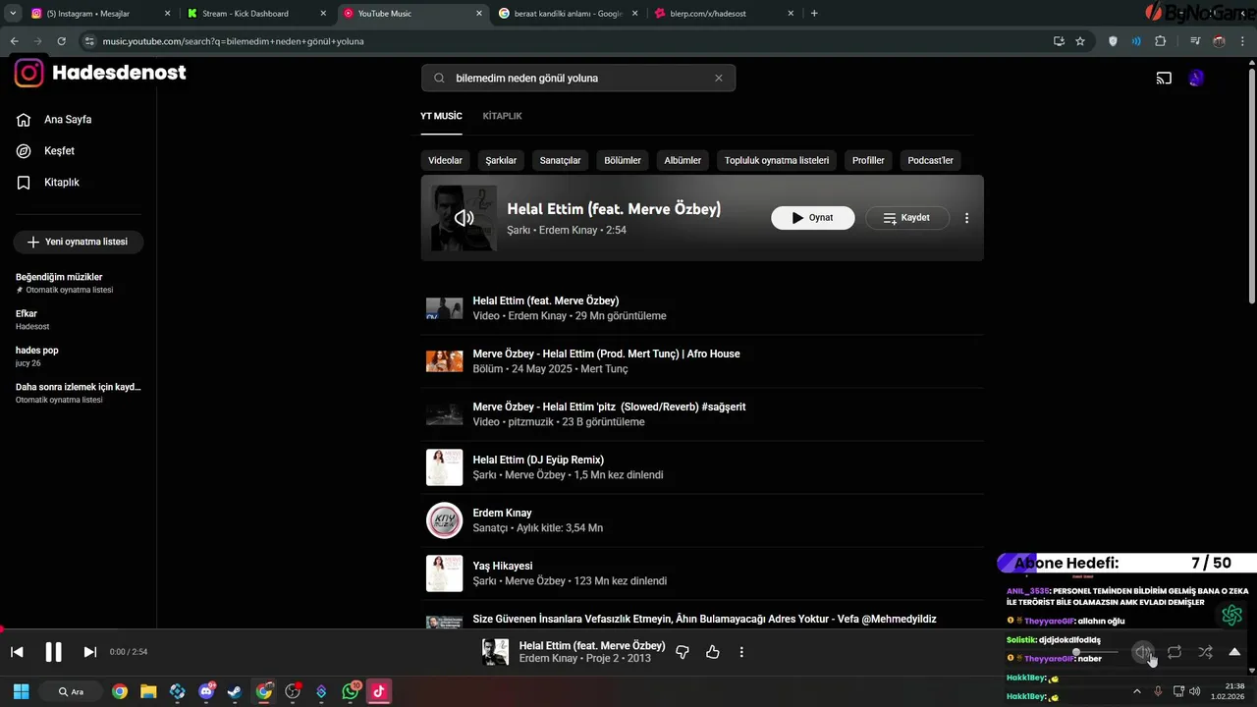Open player bar more options menu
The image size is (1257, 707).
[x=741, y=652]
